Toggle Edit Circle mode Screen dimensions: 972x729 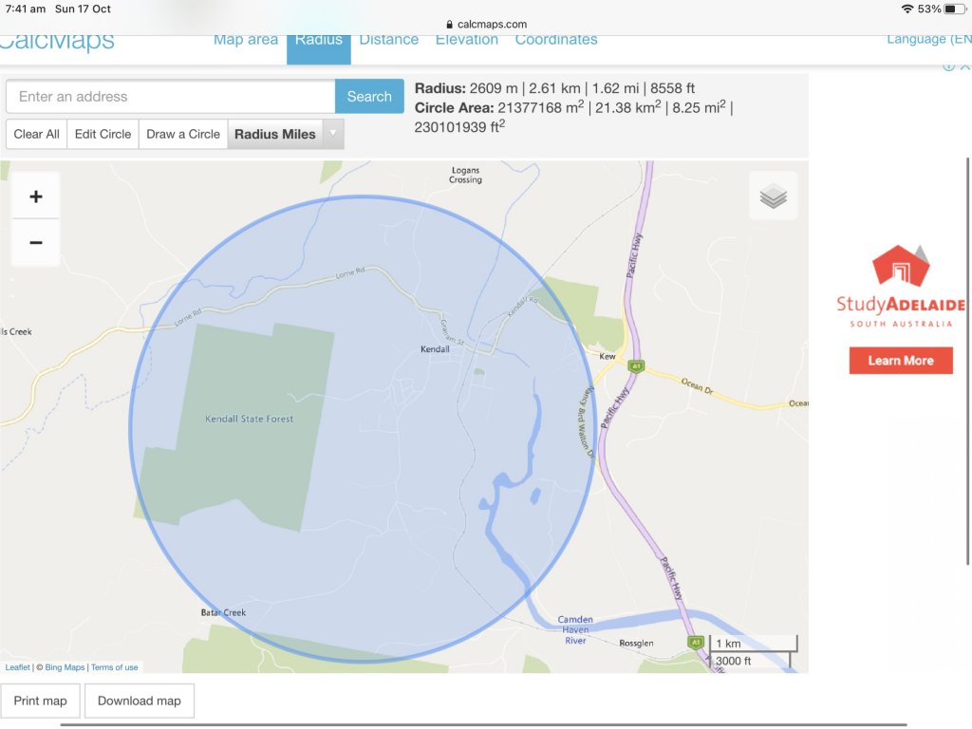(103, 134)
